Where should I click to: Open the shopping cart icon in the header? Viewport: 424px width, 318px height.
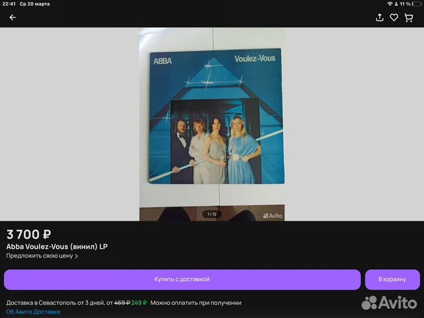click(x=409, y=18)
